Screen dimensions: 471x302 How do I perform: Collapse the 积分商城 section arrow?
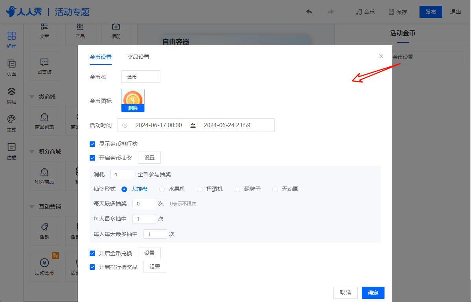32,152
